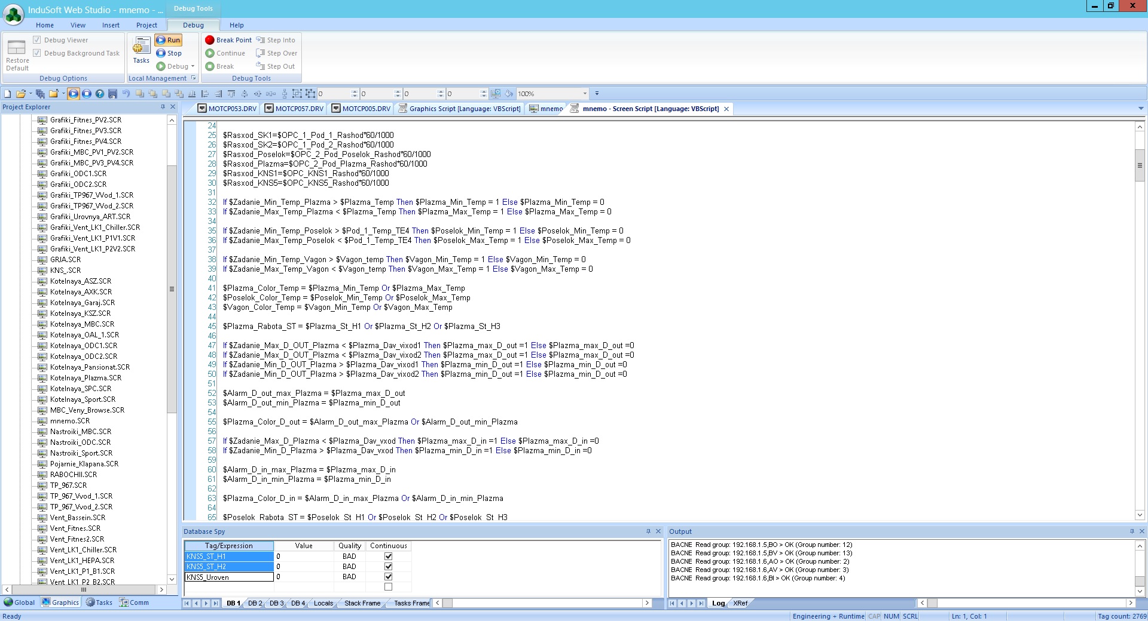Close the Project Explorer panel
This screenshot has height=621, width=1148.
pyautogui.click(x=173, y=107)
